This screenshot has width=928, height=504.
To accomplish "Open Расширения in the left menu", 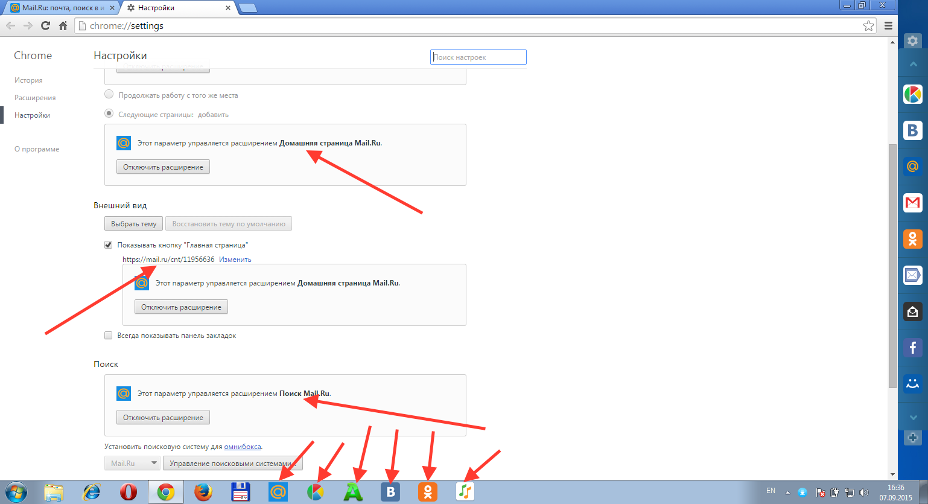I will pos(35,97).
